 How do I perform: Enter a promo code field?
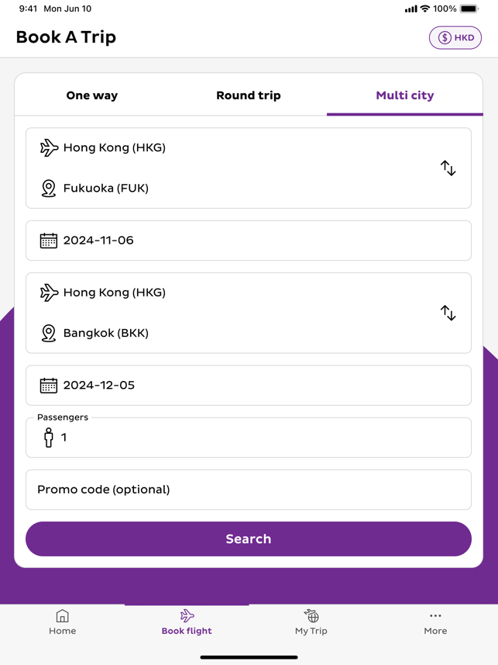coord(249,490)
